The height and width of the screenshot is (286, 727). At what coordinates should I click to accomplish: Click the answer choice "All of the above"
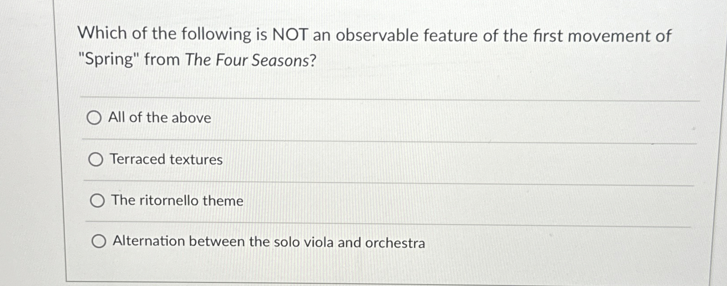coord(159,118)
